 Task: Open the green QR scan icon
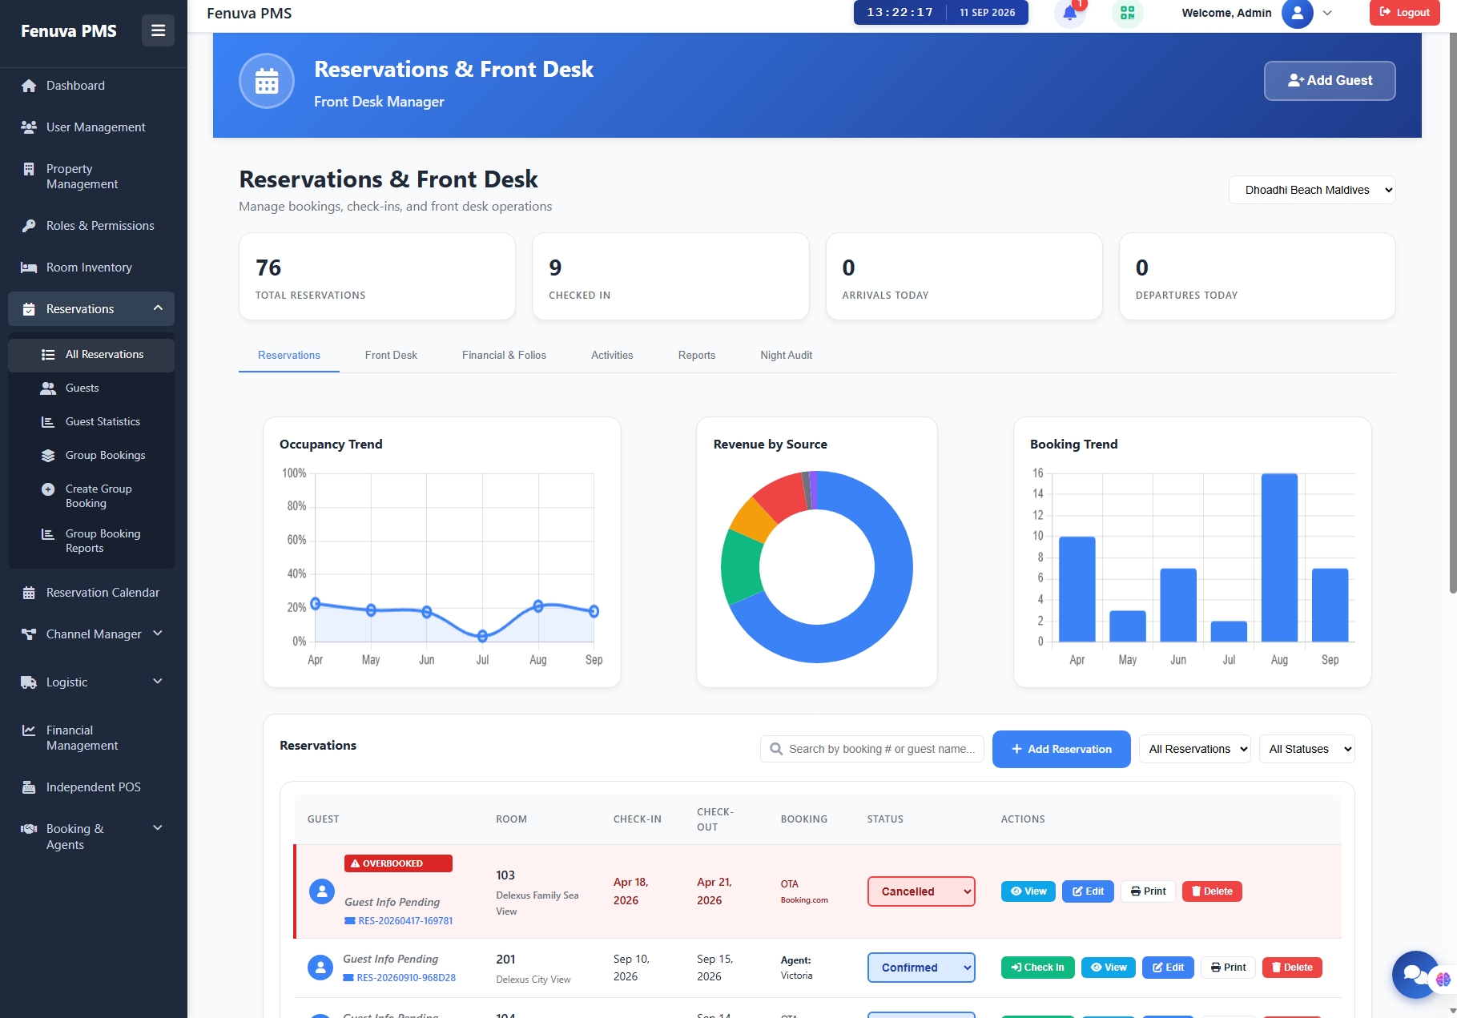[1128, 13]
